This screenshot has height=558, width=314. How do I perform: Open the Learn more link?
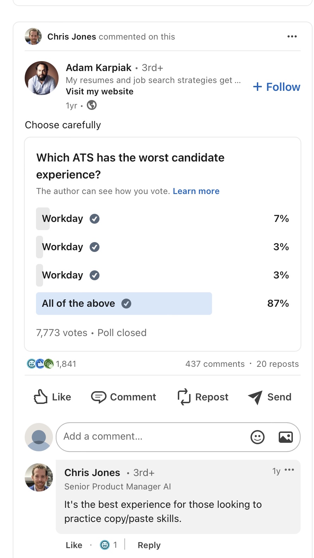pyautogui.click(x=196, y=191)
